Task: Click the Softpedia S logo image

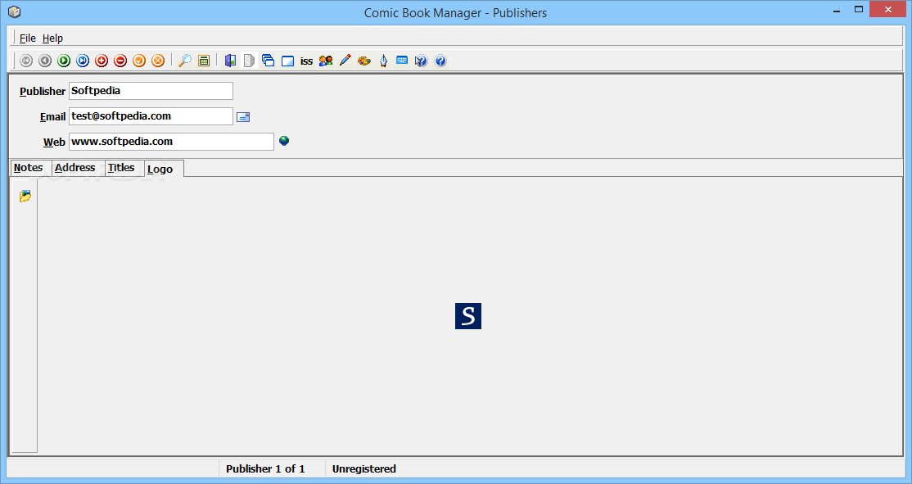Action: coord(468,316)
